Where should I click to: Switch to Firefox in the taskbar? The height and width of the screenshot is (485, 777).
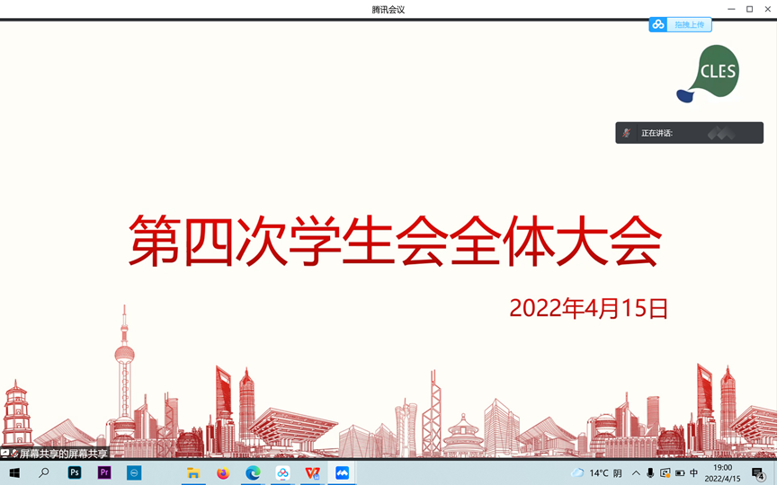[223, 472]
